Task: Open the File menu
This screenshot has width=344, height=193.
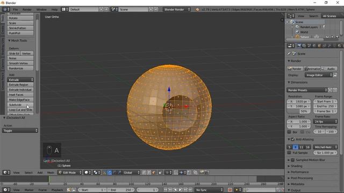Action: 16,10
